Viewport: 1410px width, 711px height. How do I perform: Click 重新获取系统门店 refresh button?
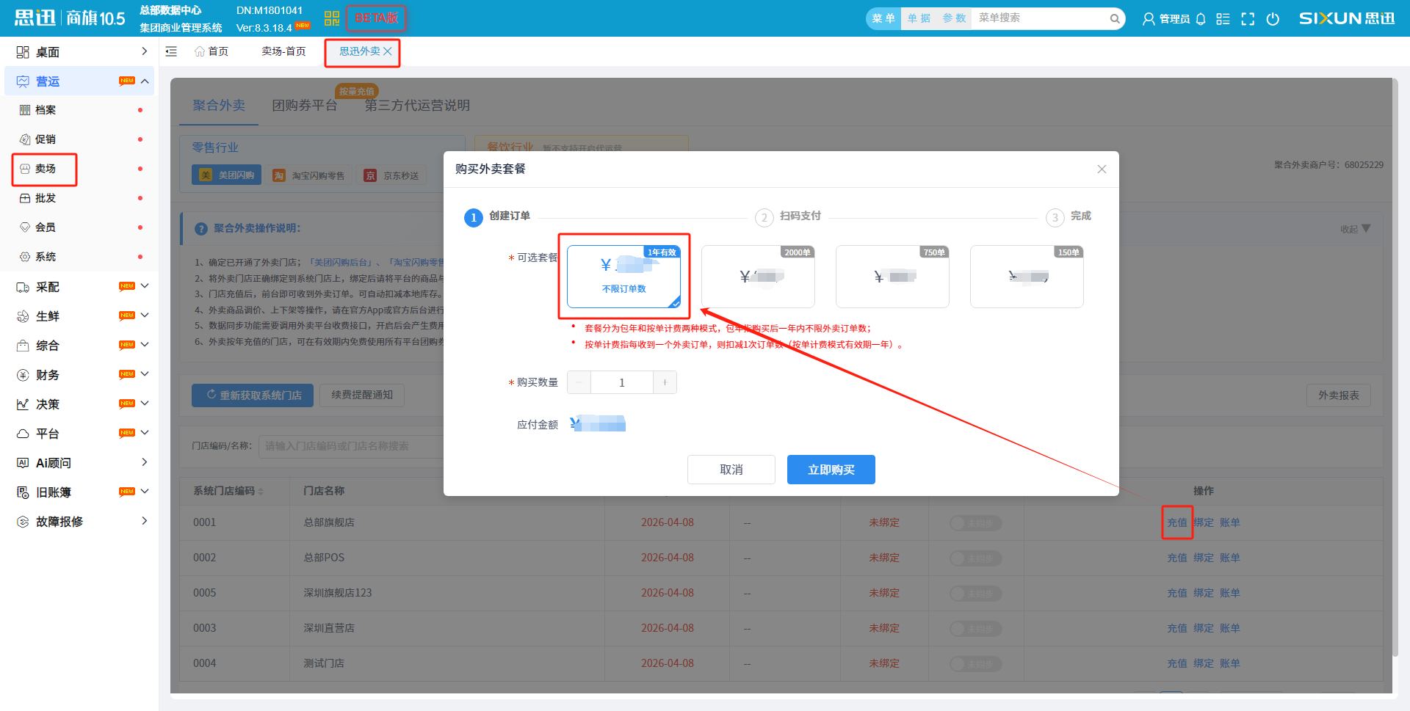253,395
